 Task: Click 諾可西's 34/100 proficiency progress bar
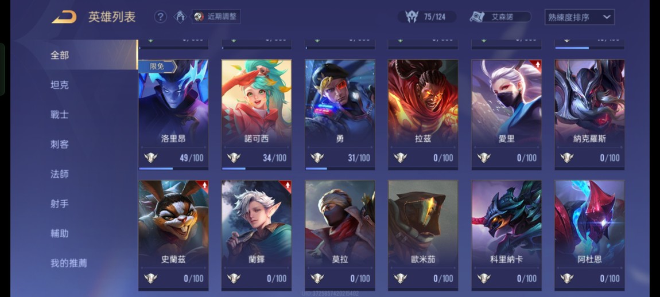(257, 169)
